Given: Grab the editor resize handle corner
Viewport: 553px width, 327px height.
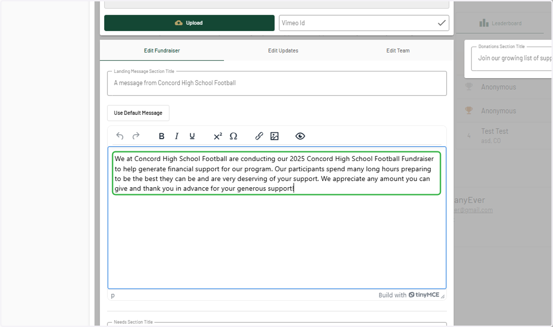Looking at the screenshot, I should coord(443,296).
